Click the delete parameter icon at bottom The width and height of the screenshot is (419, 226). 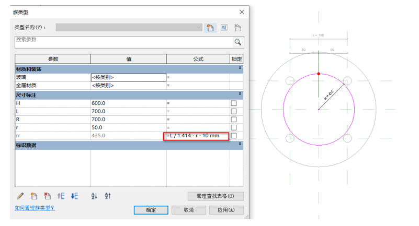47,196
